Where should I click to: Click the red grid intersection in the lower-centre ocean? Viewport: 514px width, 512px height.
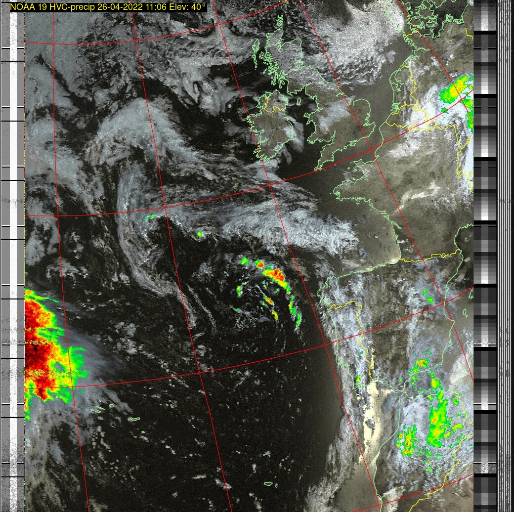click(x=201, y=372)
